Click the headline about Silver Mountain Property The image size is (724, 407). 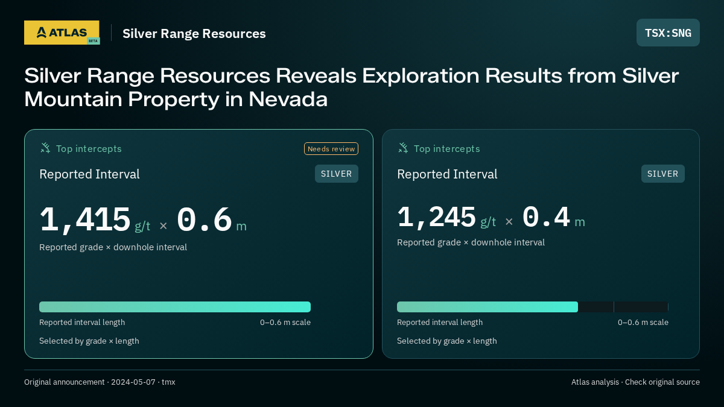352,87
